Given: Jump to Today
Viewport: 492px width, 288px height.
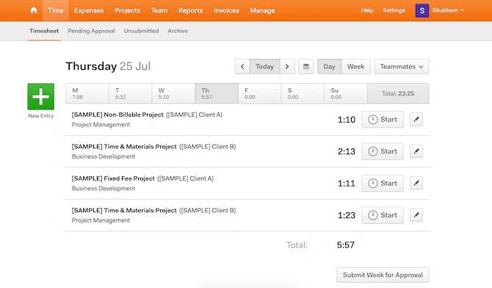Looking at the screenshot, I should [264, 67].
